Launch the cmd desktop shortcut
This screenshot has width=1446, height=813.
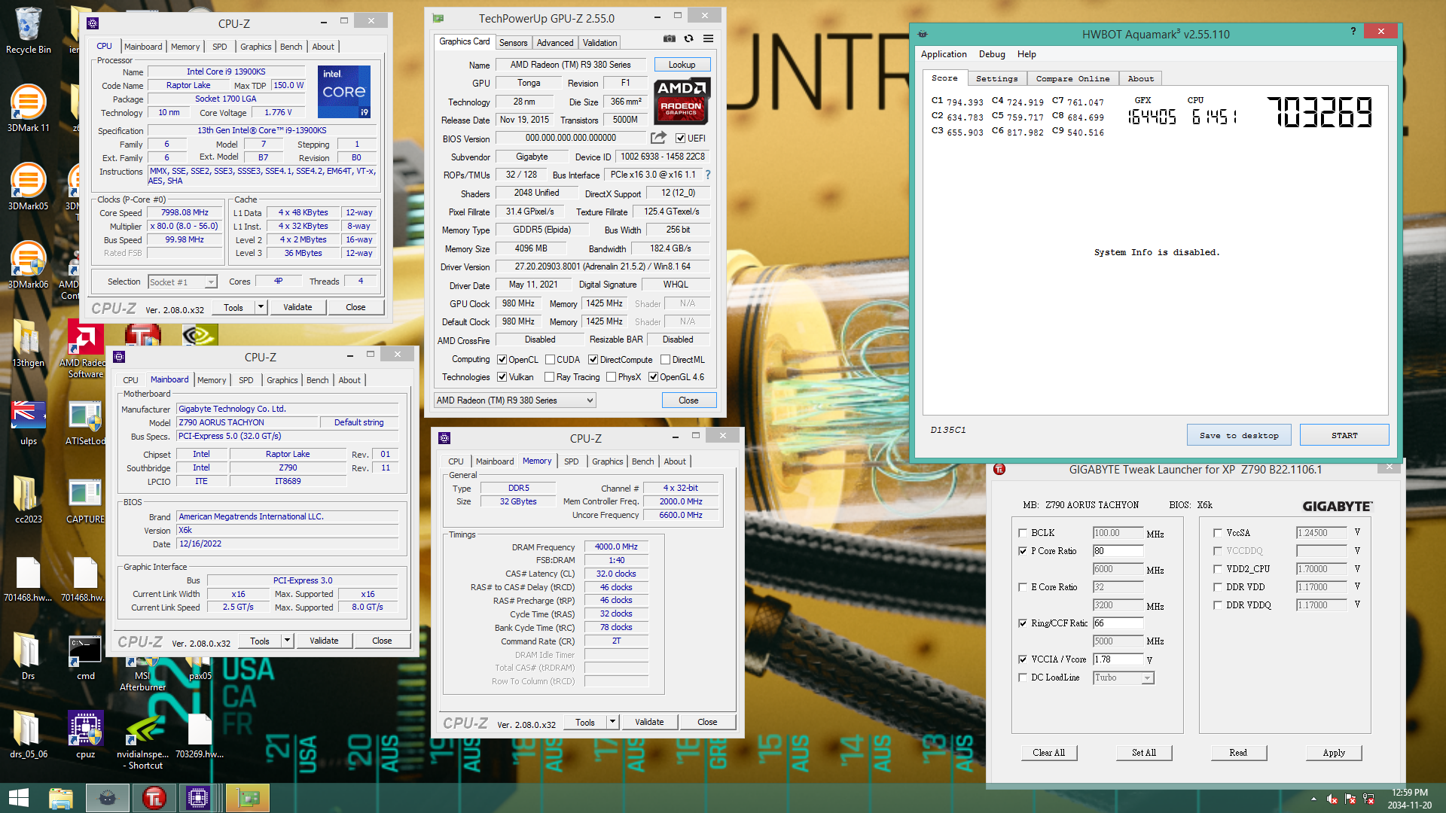coord(85,656)
